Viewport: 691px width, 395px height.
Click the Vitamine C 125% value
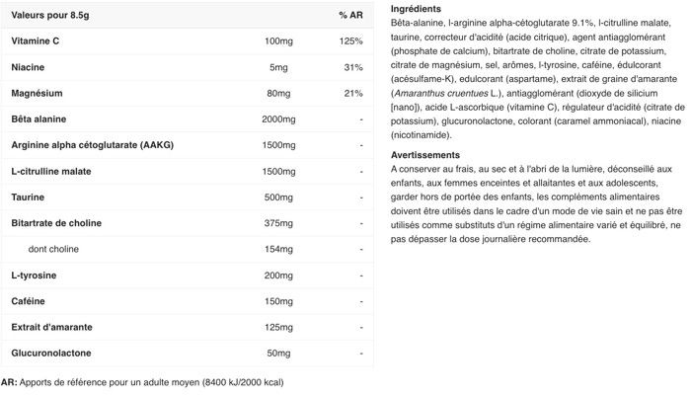351,41
